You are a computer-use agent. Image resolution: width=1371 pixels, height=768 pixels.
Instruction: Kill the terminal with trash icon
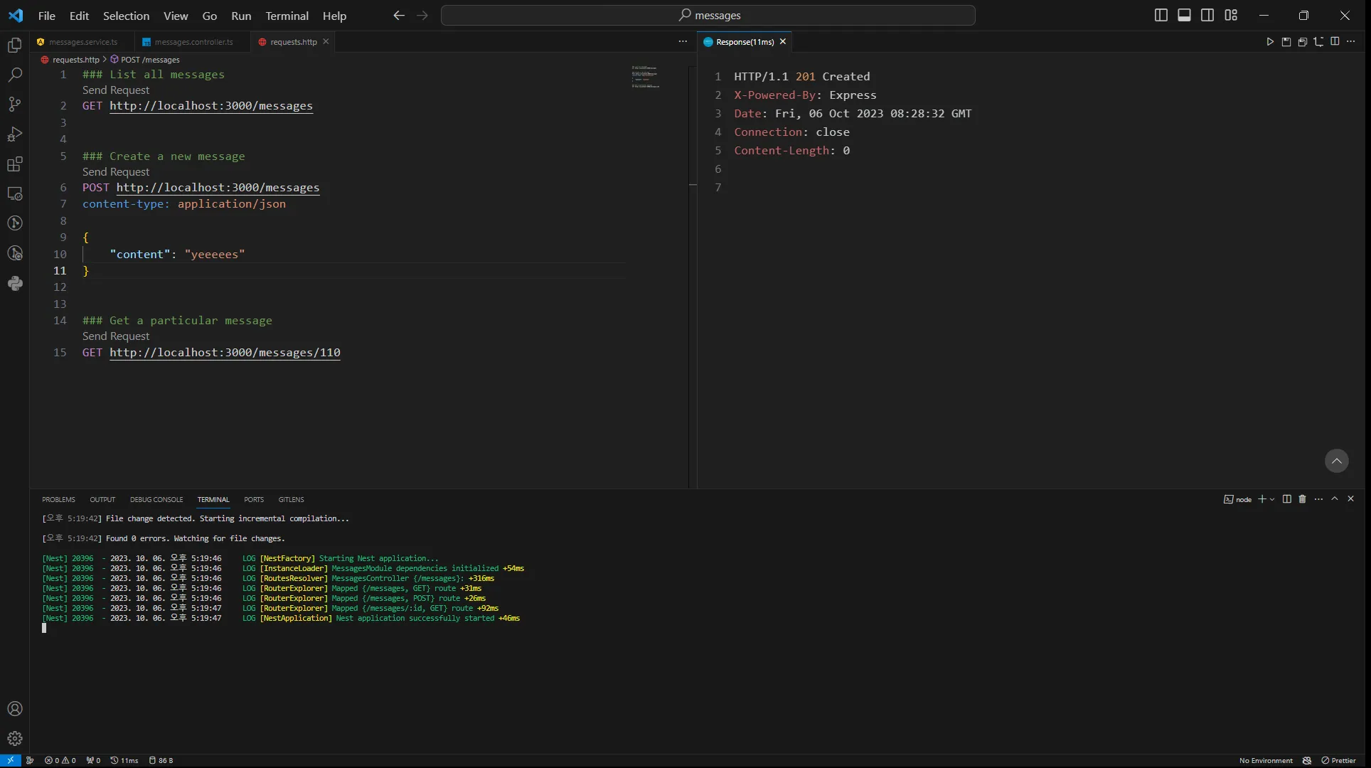click(1303, 499)
